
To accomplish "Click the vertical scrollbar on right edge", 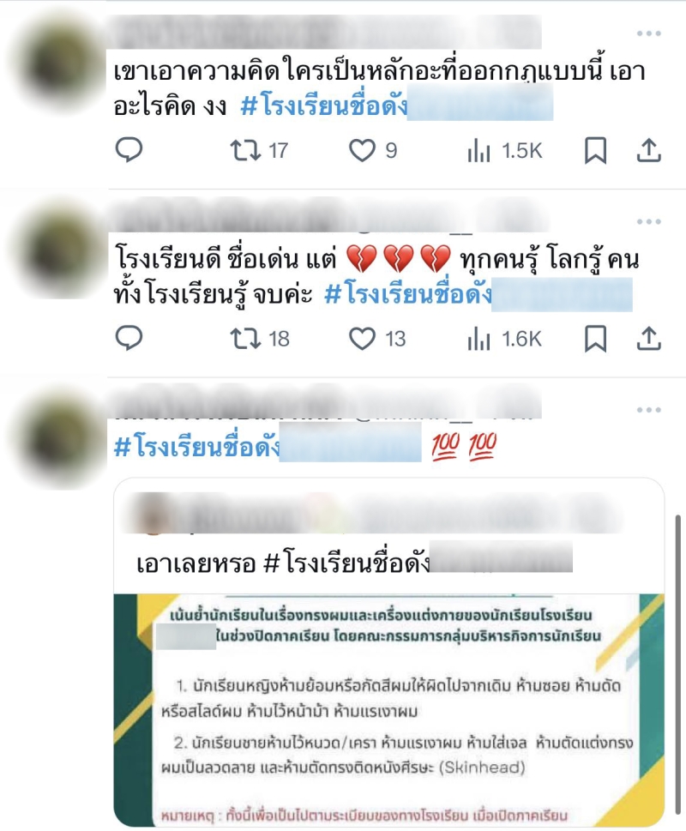I will pyautogui.click(x=678, y=664).
